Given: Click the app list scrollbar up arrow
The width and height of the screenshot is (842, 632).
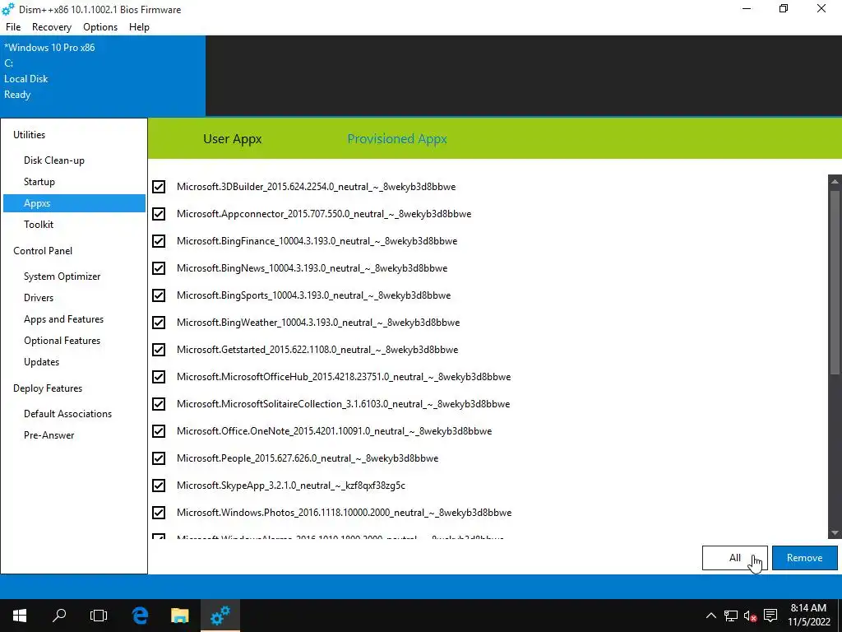Looking at the screenshot, I should [835, 182].
